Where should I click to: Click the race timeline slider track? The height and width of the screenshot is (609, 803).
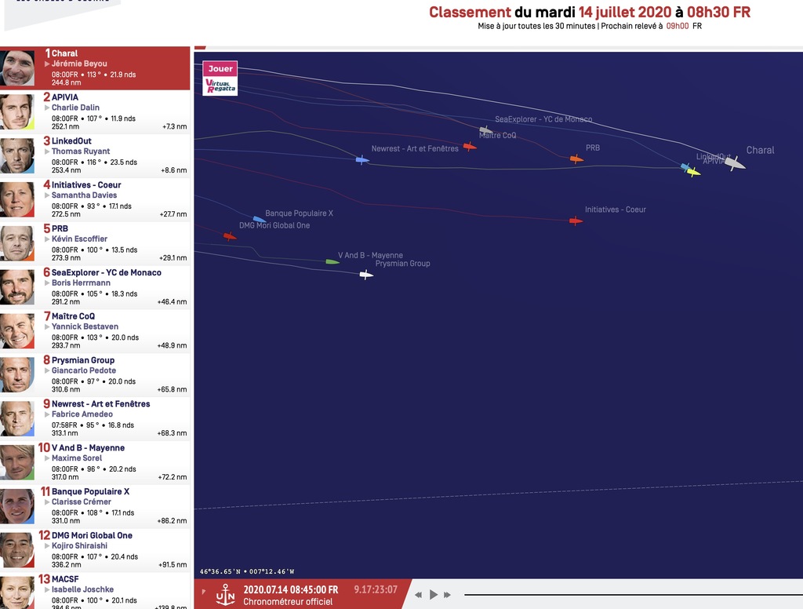tap(634, 595)
